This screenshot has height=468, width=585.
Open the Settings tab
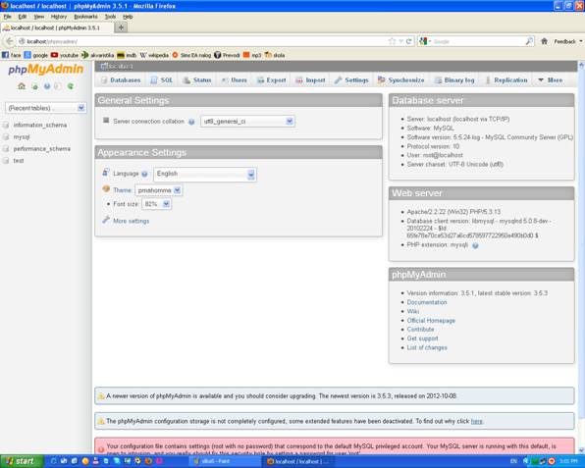[351, 80]
